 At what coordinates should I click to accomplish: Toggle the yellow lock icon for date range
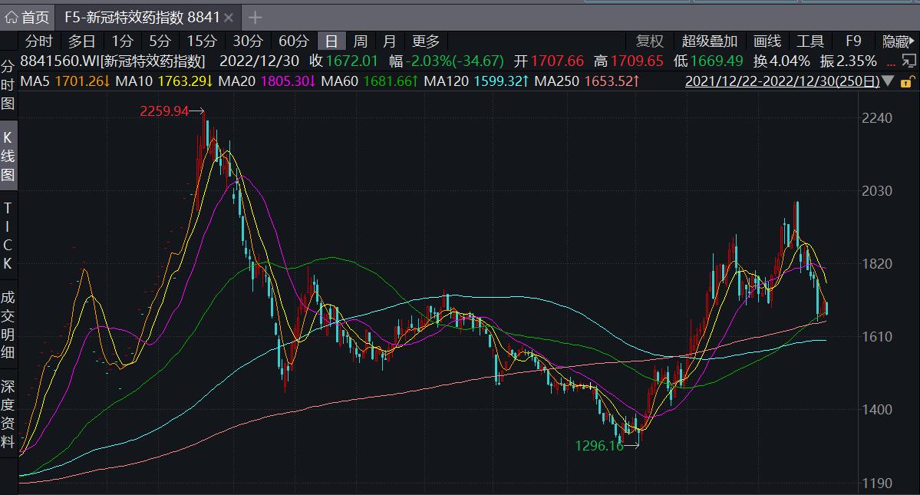pyautogui.click(x=906, y=81)
